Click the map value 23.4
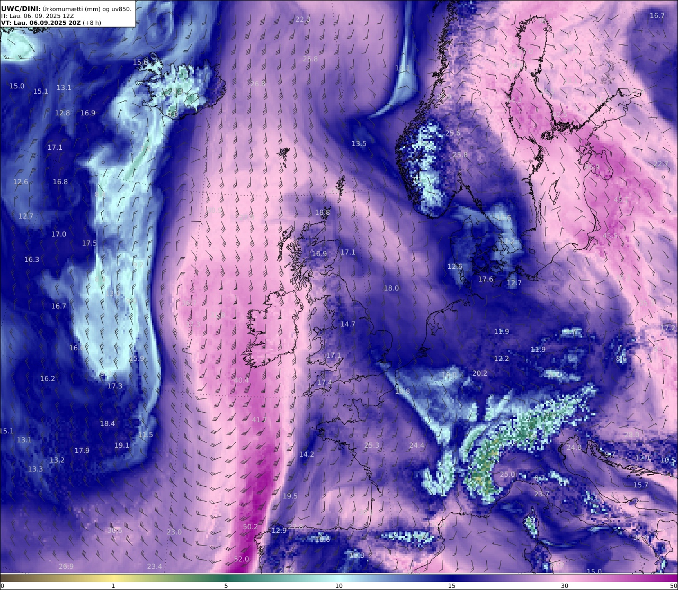Viewport: 678px width, 590px height. pyautogui.click(x=155, y=567)
